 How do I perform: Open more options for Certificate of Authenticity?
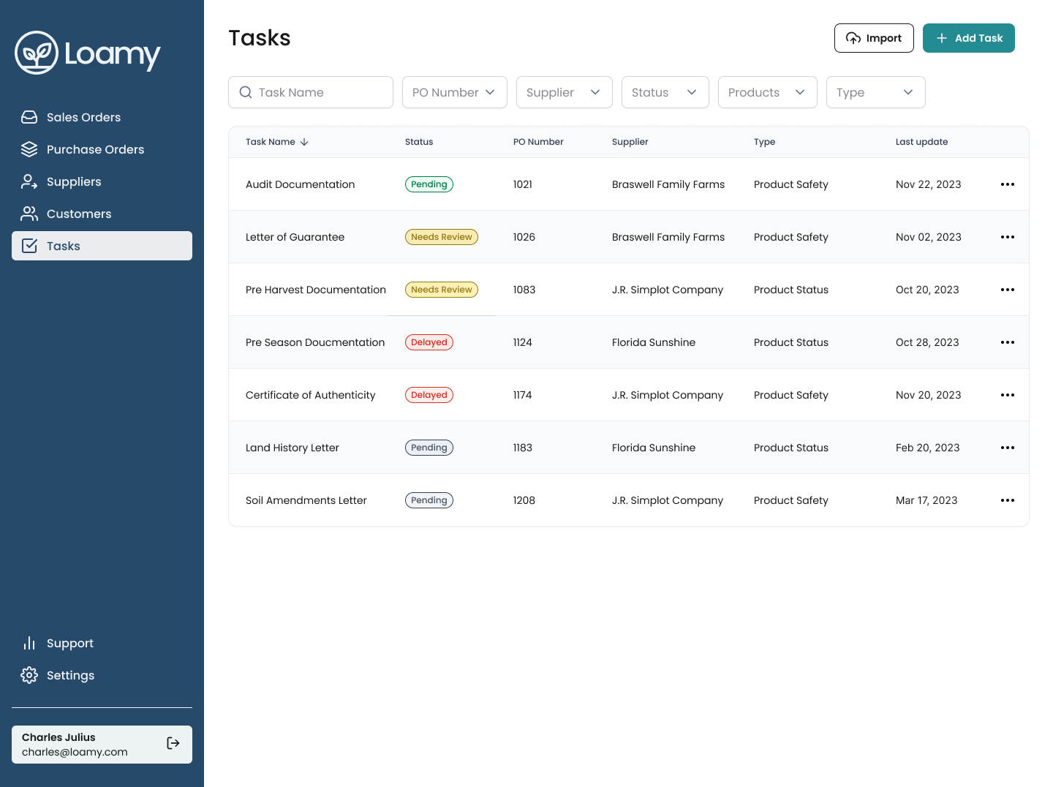(x=1008, y=395)
